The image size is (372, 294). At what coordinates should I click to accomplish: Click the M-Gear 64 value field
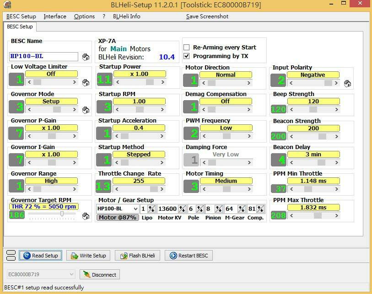(231, 209)
